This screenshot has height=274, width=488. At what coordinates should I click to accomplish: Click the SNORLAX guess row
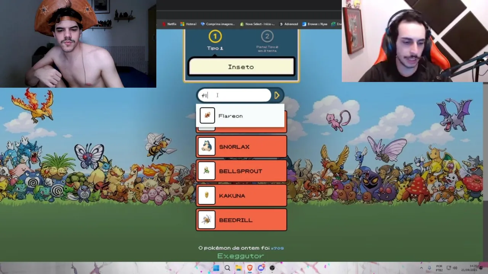tap(241, 147)
